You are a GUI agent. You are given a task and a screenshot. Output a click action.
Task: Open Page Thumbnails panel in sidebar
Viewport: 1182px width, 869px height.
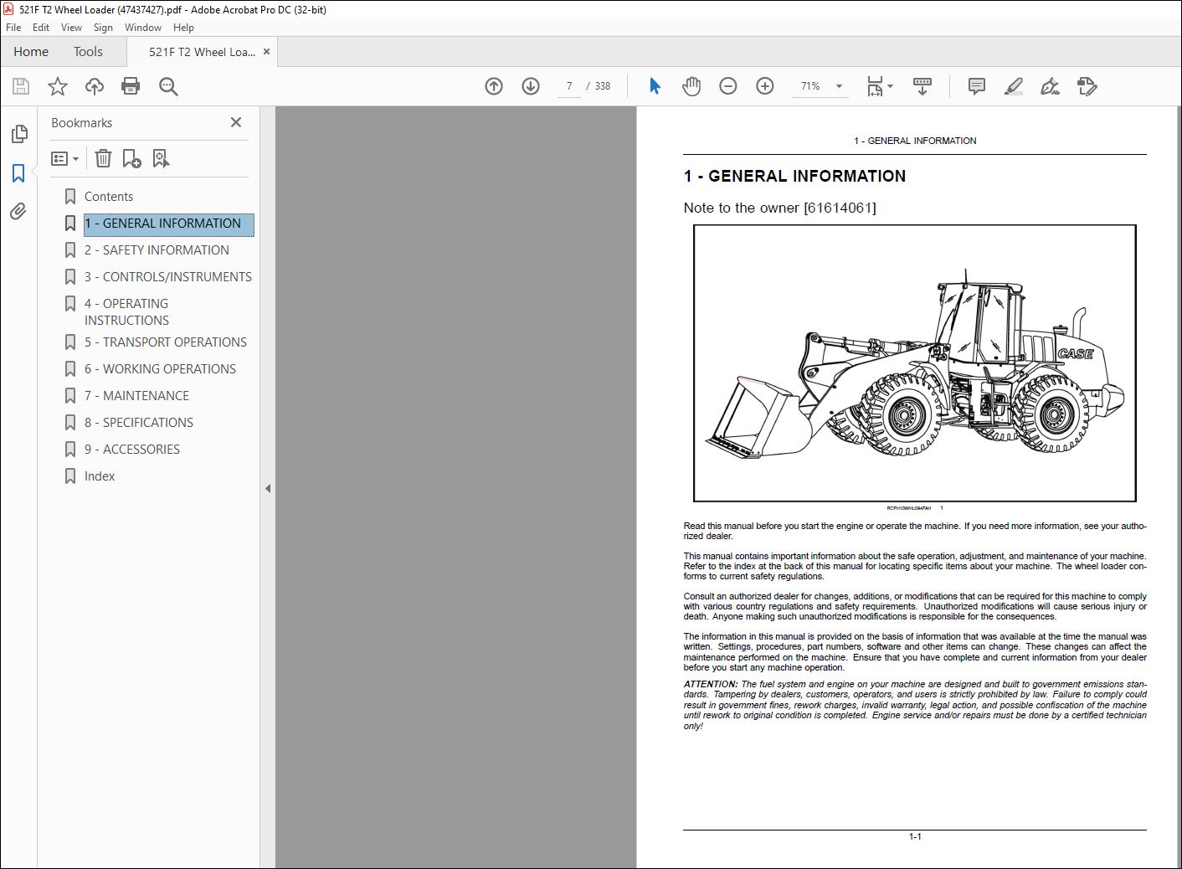18,134
